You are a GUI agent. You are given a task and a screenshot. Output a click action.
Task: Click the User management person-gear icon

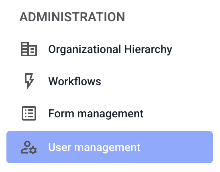tap(29, 147)
